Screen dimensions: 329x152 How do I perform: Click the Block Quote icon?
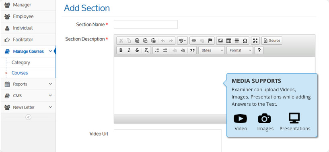pos(192,50)
